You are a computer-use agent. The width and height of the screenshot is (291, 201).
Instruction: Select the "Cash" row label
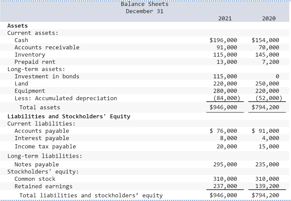21,40
